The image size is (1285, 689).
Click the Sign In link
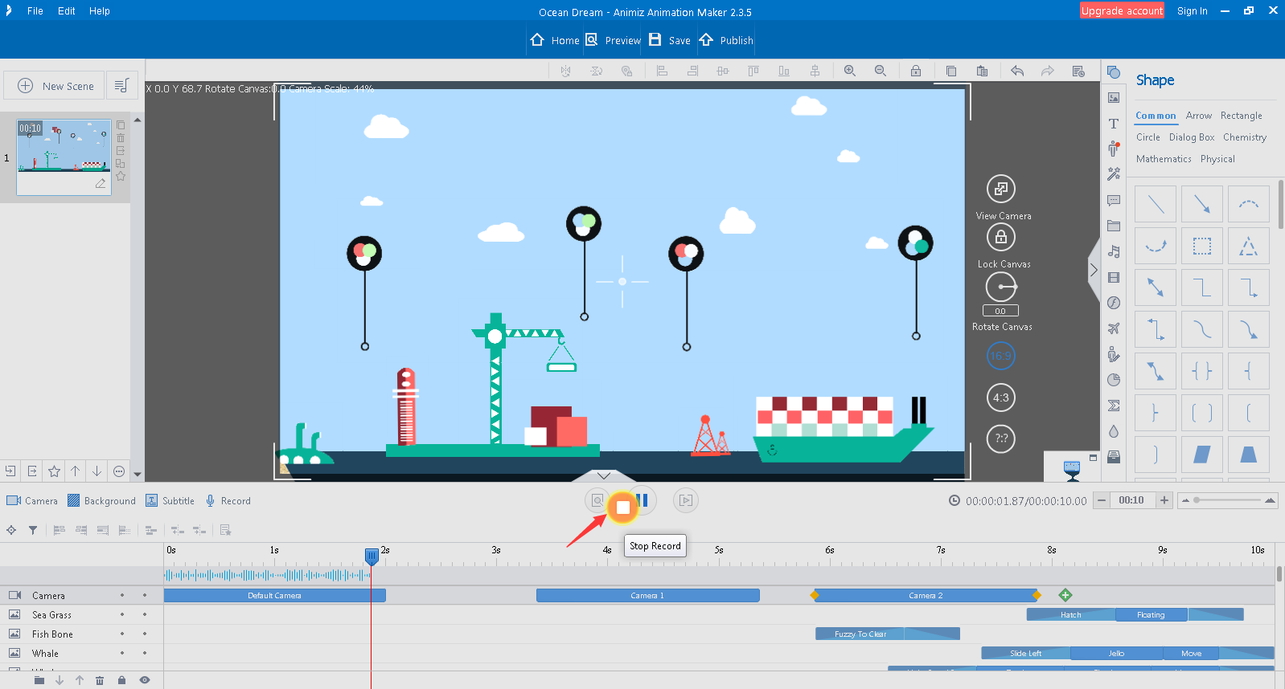click(1192, 11)
